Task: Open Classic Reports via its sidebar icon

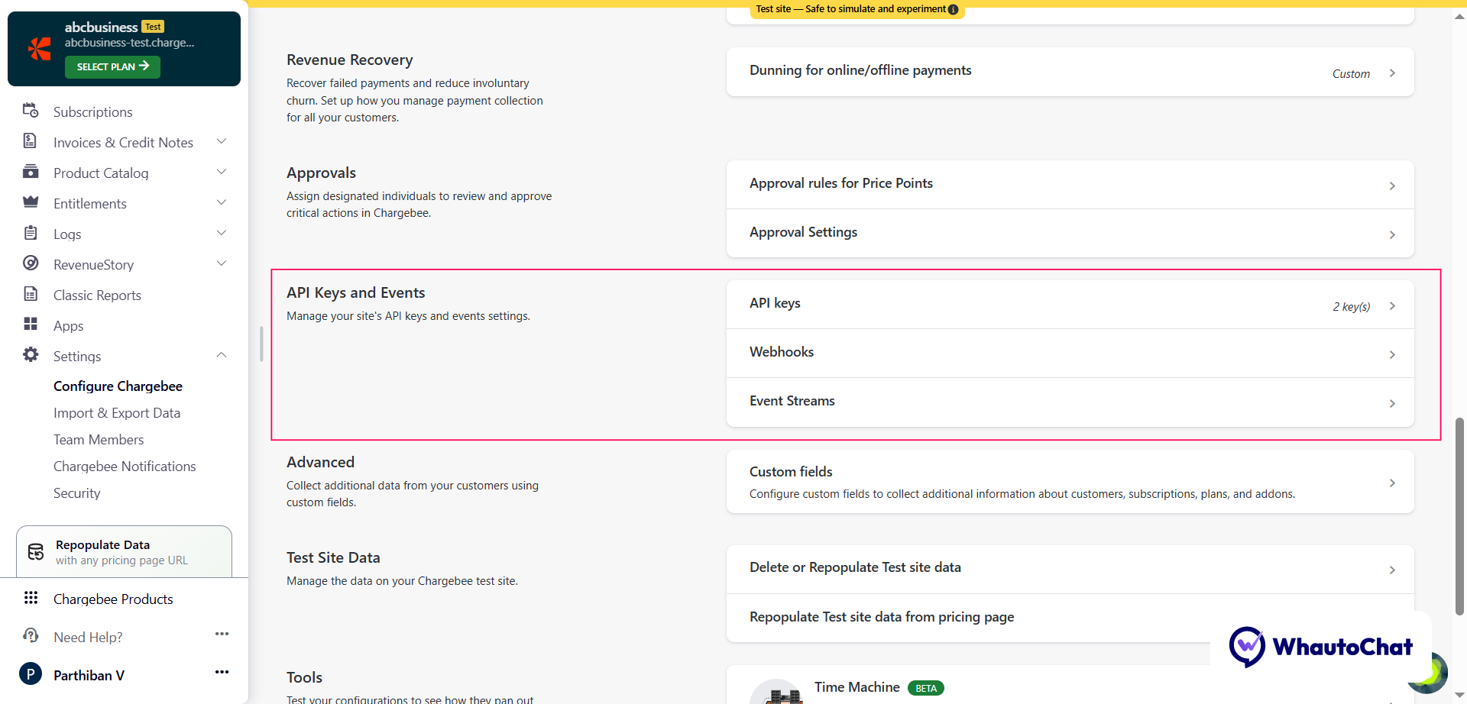Action: pos(31,295)
